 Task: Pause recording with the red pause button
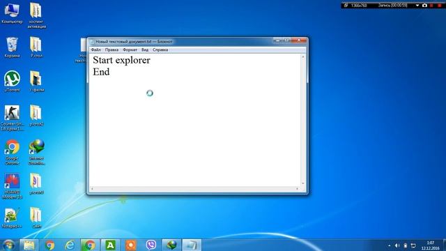pyautogui.click(x=432, y=6)
